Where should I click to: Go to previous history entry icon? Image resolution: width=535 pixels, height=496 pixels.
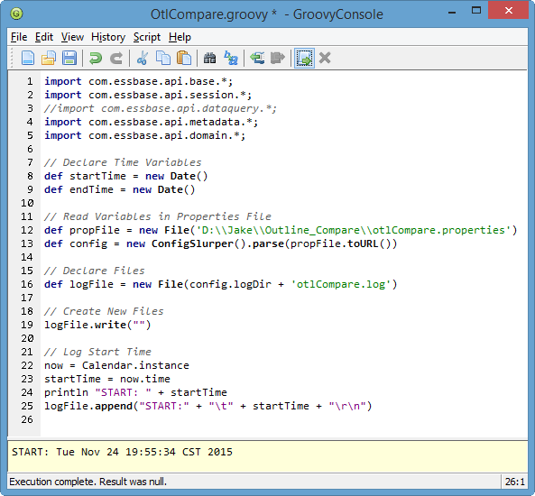[257, 58]
